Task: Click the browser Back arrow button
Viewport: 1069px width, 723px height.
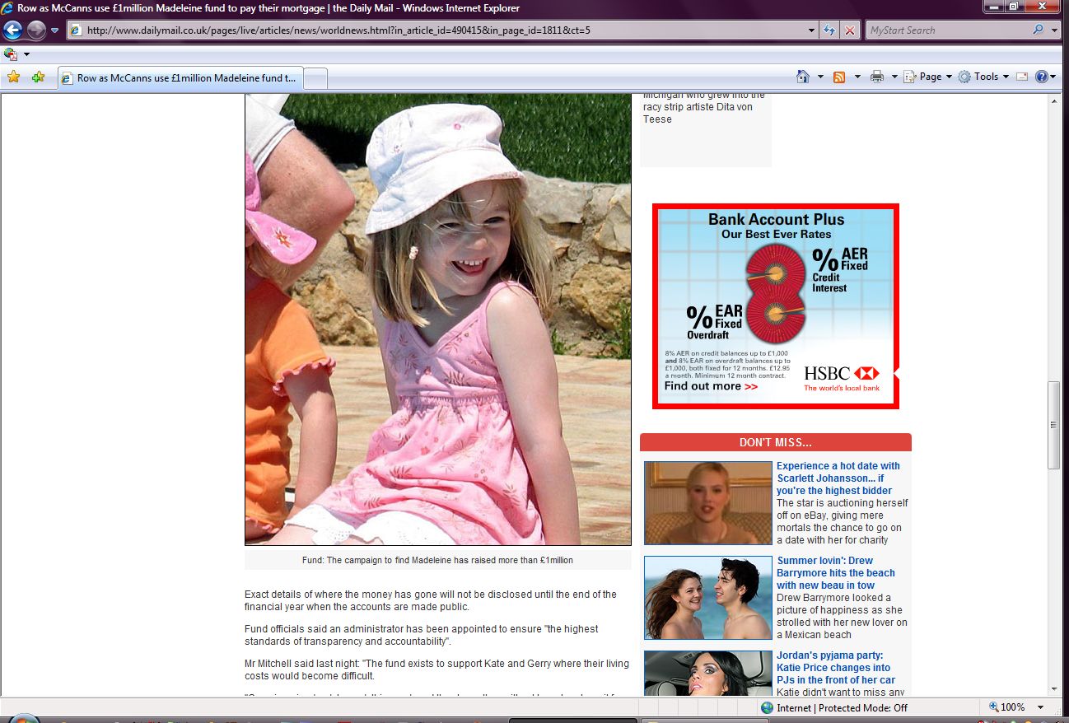Action: coord(12,30)
